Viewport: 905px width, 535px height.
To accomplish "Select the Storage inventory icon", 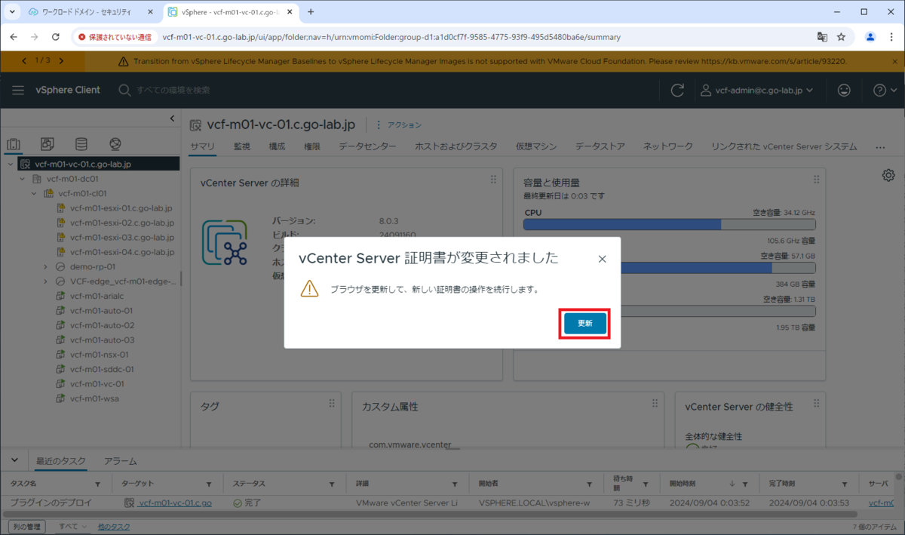I will pos(81,143).
